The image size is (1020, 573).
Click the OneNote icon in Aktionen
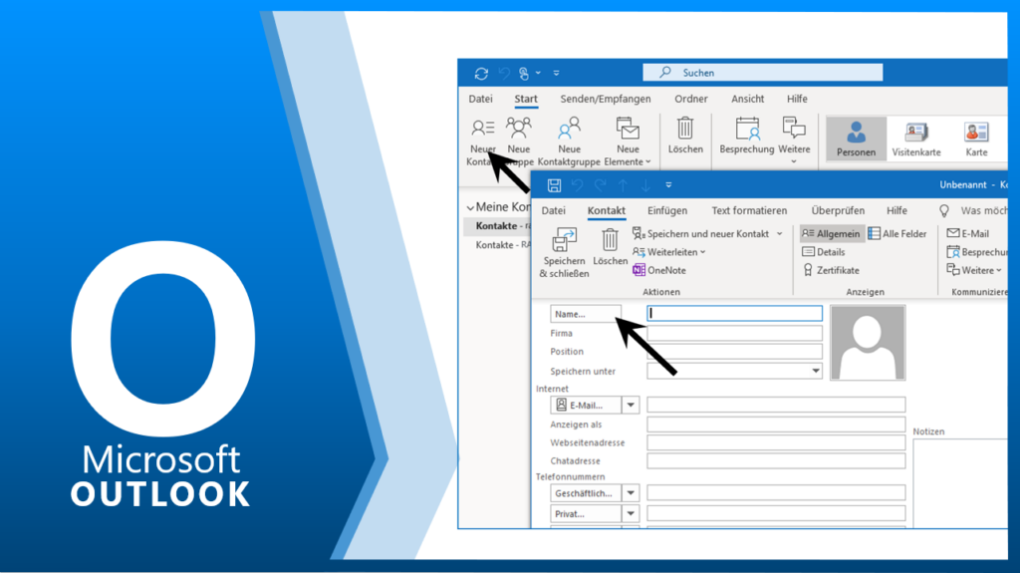(639, 270)
